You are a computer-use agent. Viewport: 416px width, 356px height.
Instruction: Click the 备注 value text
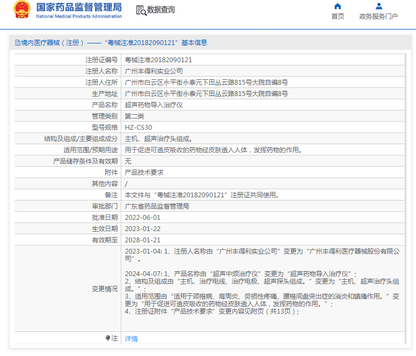click(202, 195)
